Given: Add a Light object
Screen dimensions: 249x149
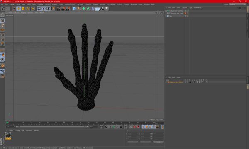Looking at the screenshot, I should coord(107,9).
